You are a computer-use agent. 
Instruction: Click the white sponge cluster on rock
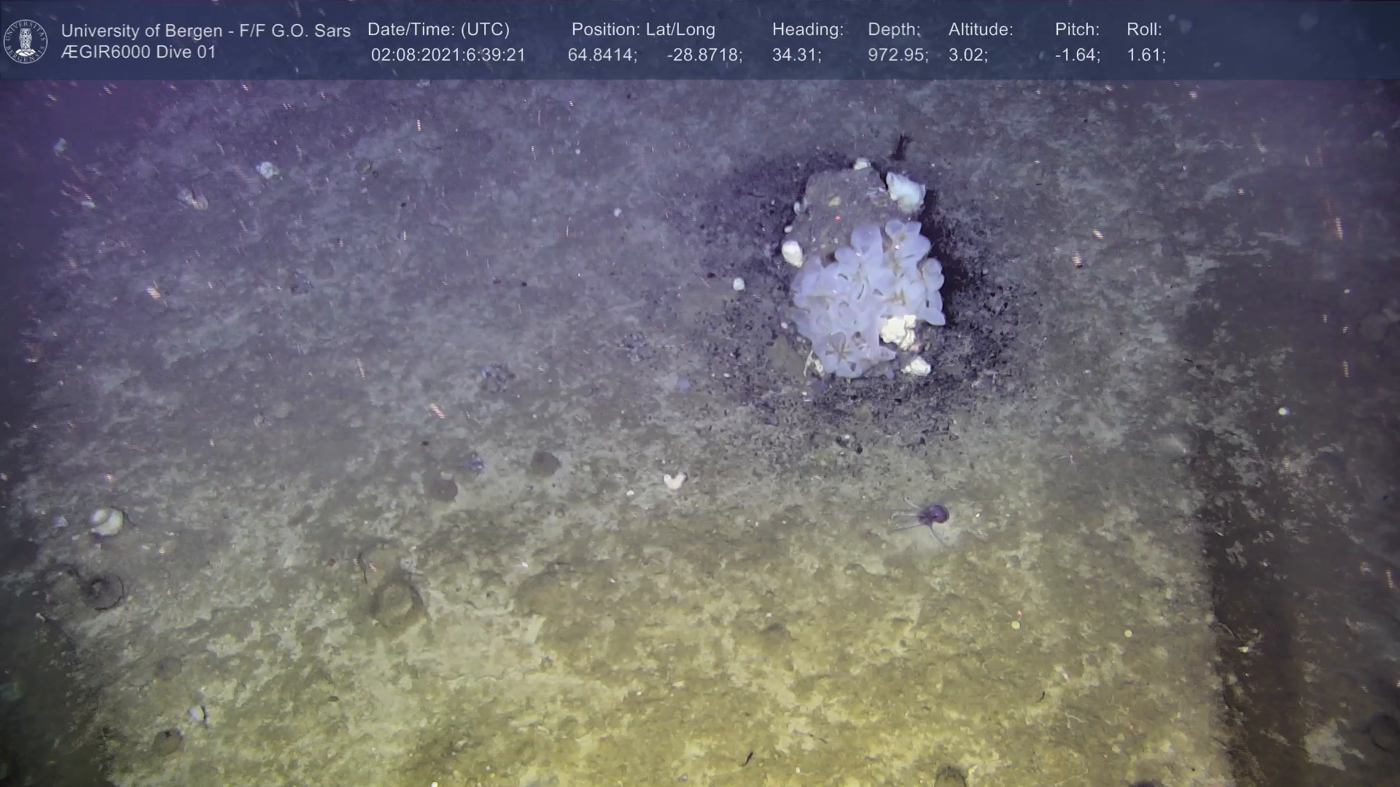866,295
